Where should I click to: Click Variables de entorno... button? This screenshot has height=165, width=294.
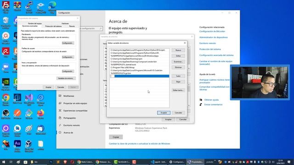click(66, 78)
